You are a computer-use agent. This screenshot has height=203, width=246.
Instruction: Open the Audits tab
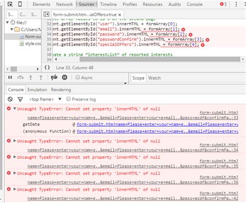click(174, 4)
